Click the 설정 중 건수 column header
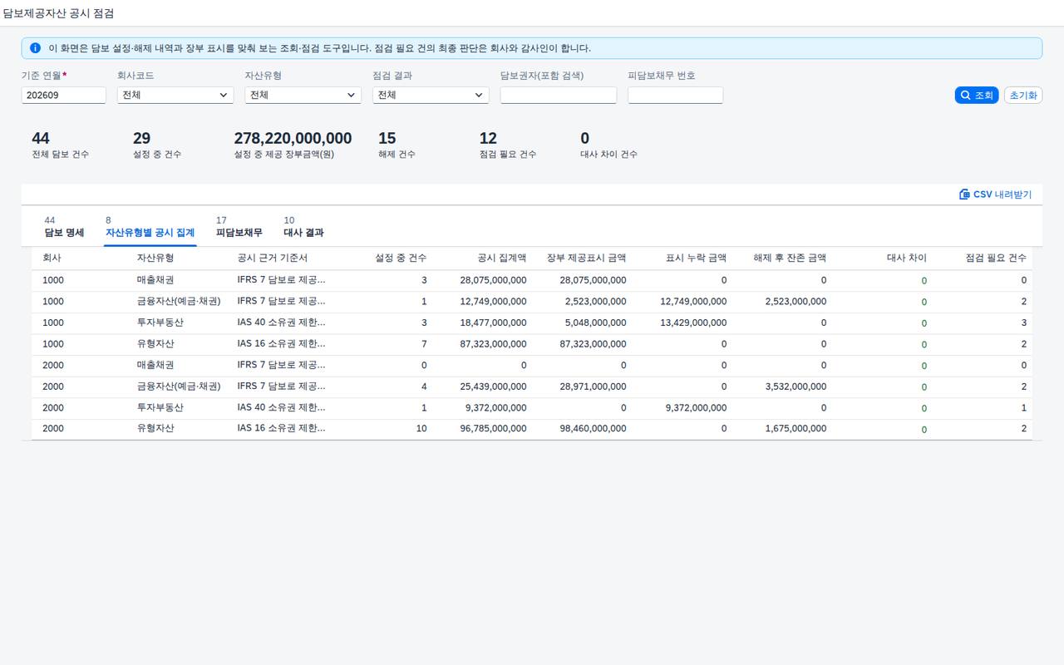1064x665 pixels. 401,259
